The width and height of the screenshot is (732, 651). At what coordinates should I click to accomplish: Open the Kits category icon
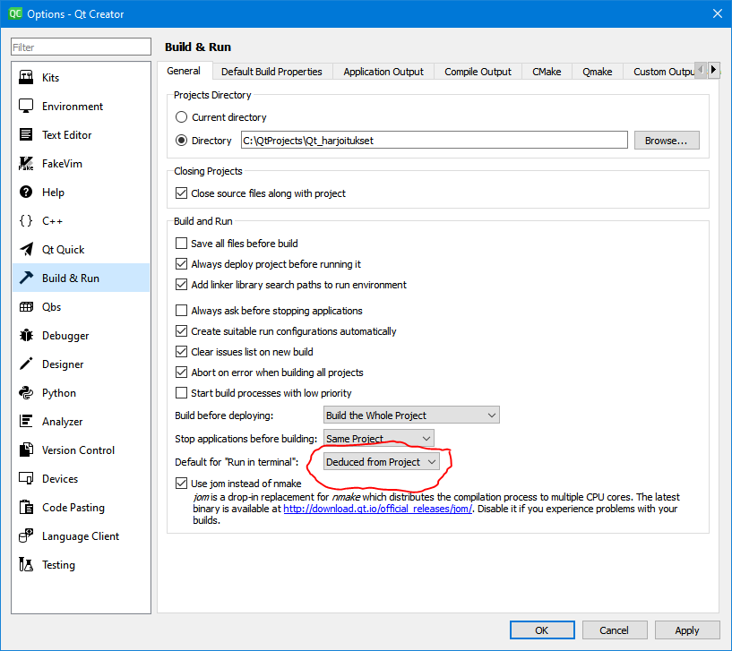[x=26, y=78]
